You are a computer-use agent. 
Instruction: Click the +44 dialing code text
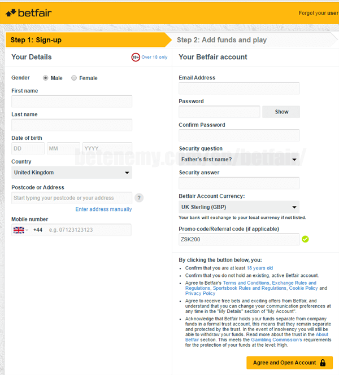[38, 230]
